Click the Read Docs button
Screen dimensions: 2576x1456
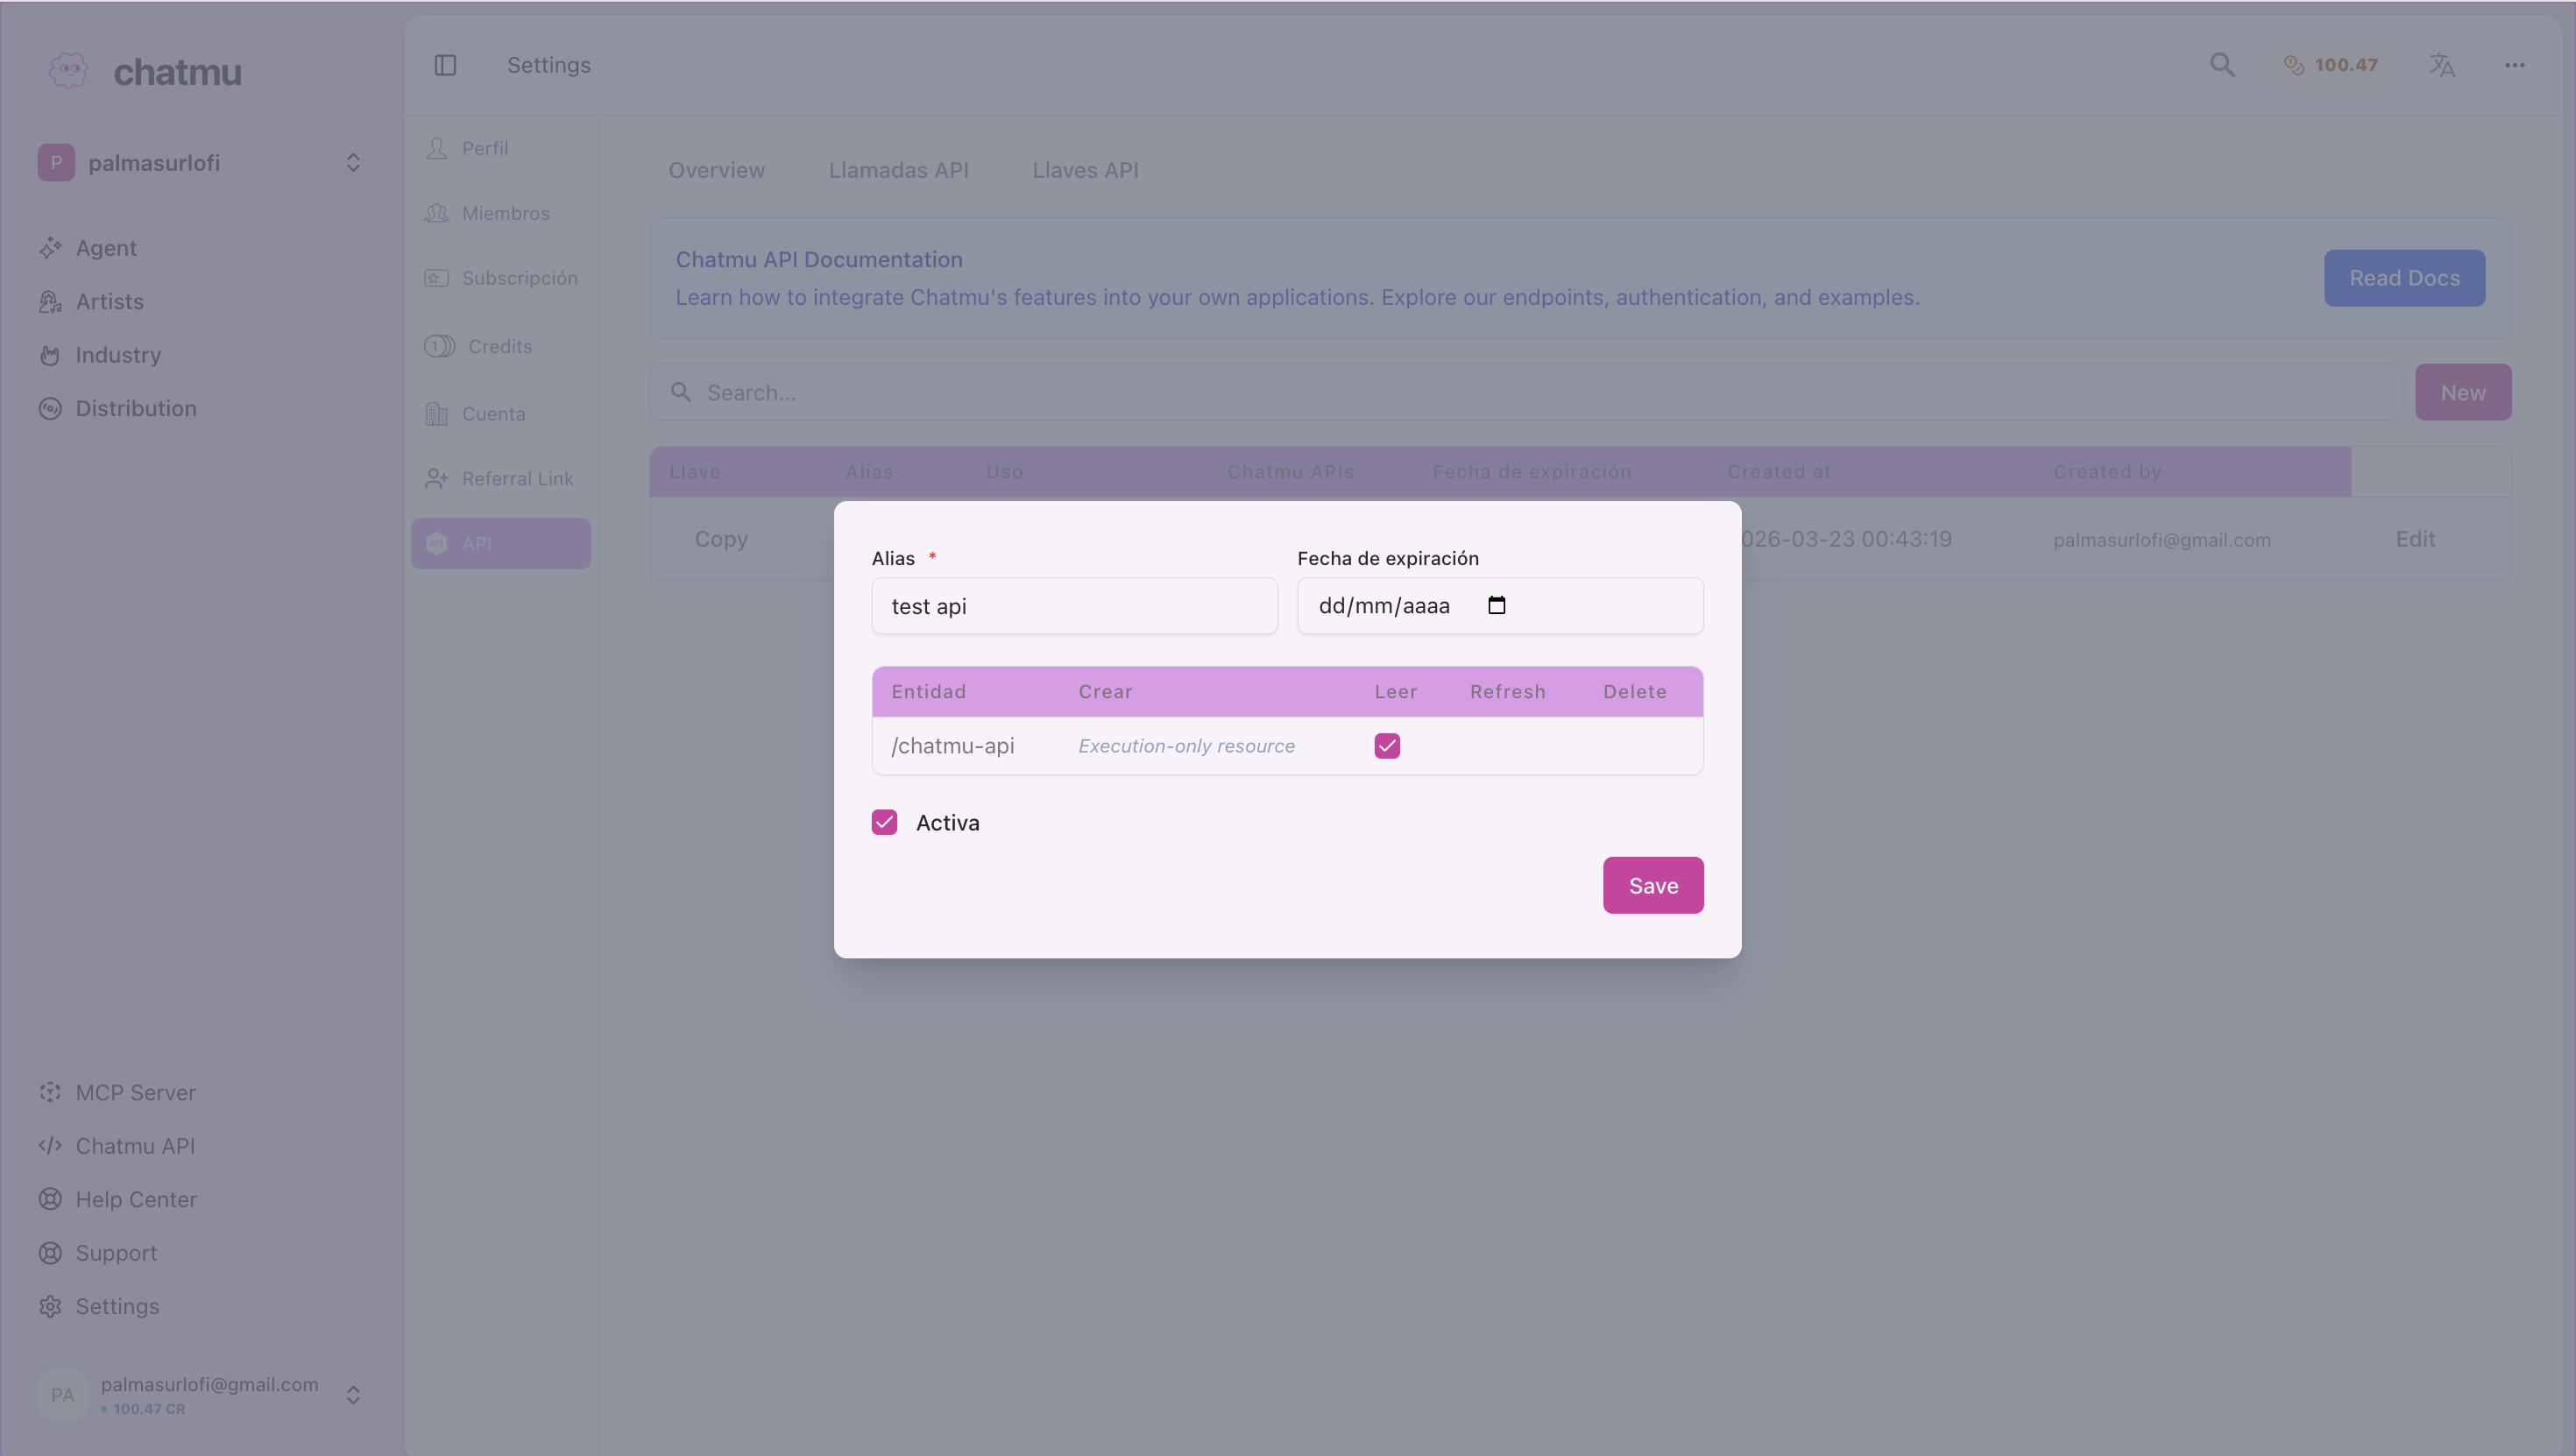tap(2403, 277)
